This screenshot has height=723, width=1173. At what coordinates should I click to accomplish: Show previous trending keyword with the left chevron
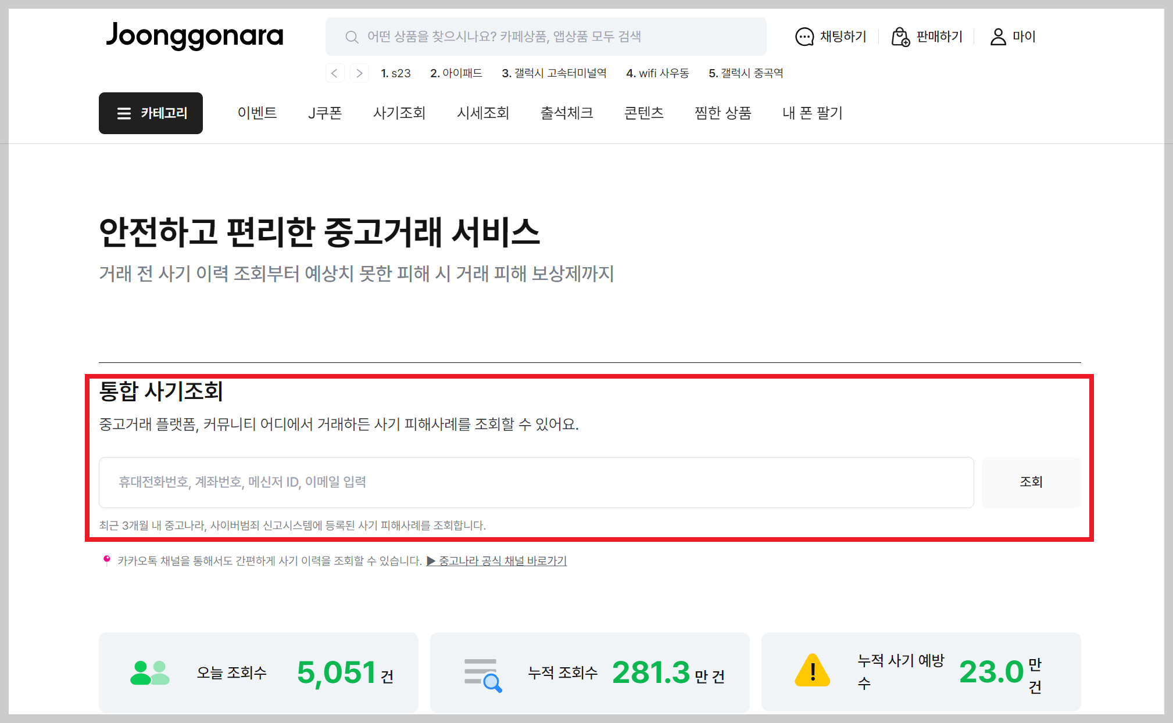point(335,73)
